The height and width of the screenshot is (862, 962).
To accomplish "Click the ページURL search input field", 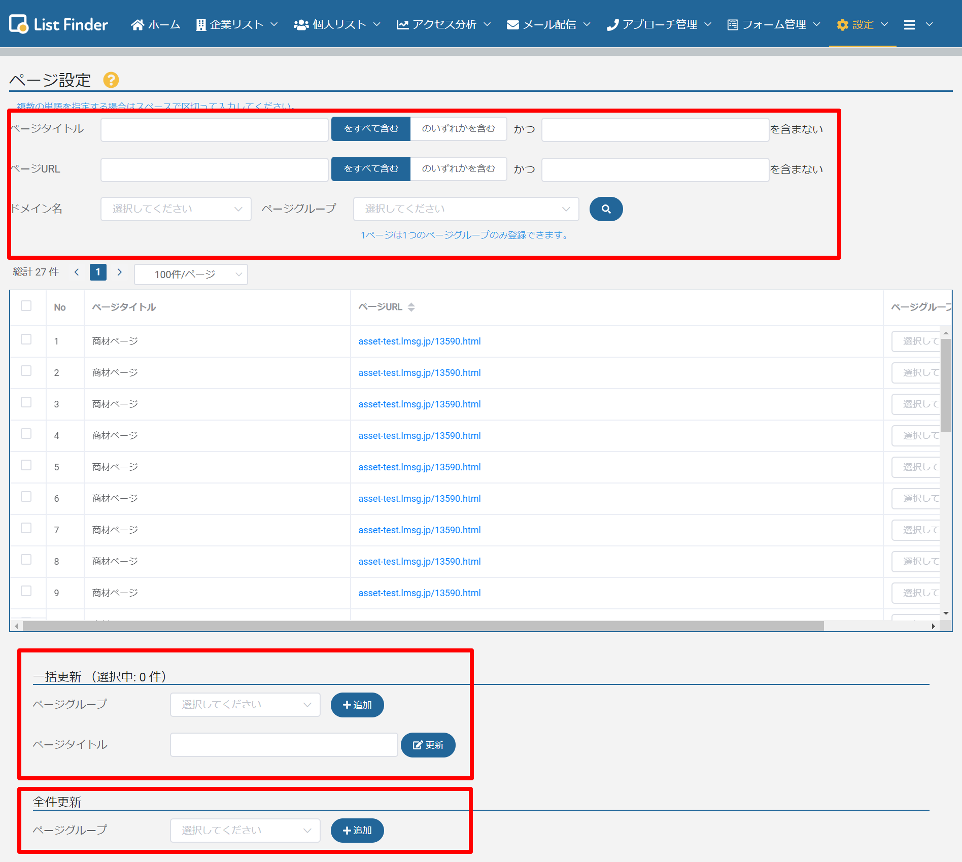I will point(214,169).
